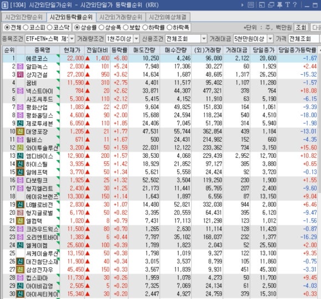The width and height of the screenshot is (321, 299).
Task: Click the 신 badge beside 엠디바이스
Action: tap(20, 156)
